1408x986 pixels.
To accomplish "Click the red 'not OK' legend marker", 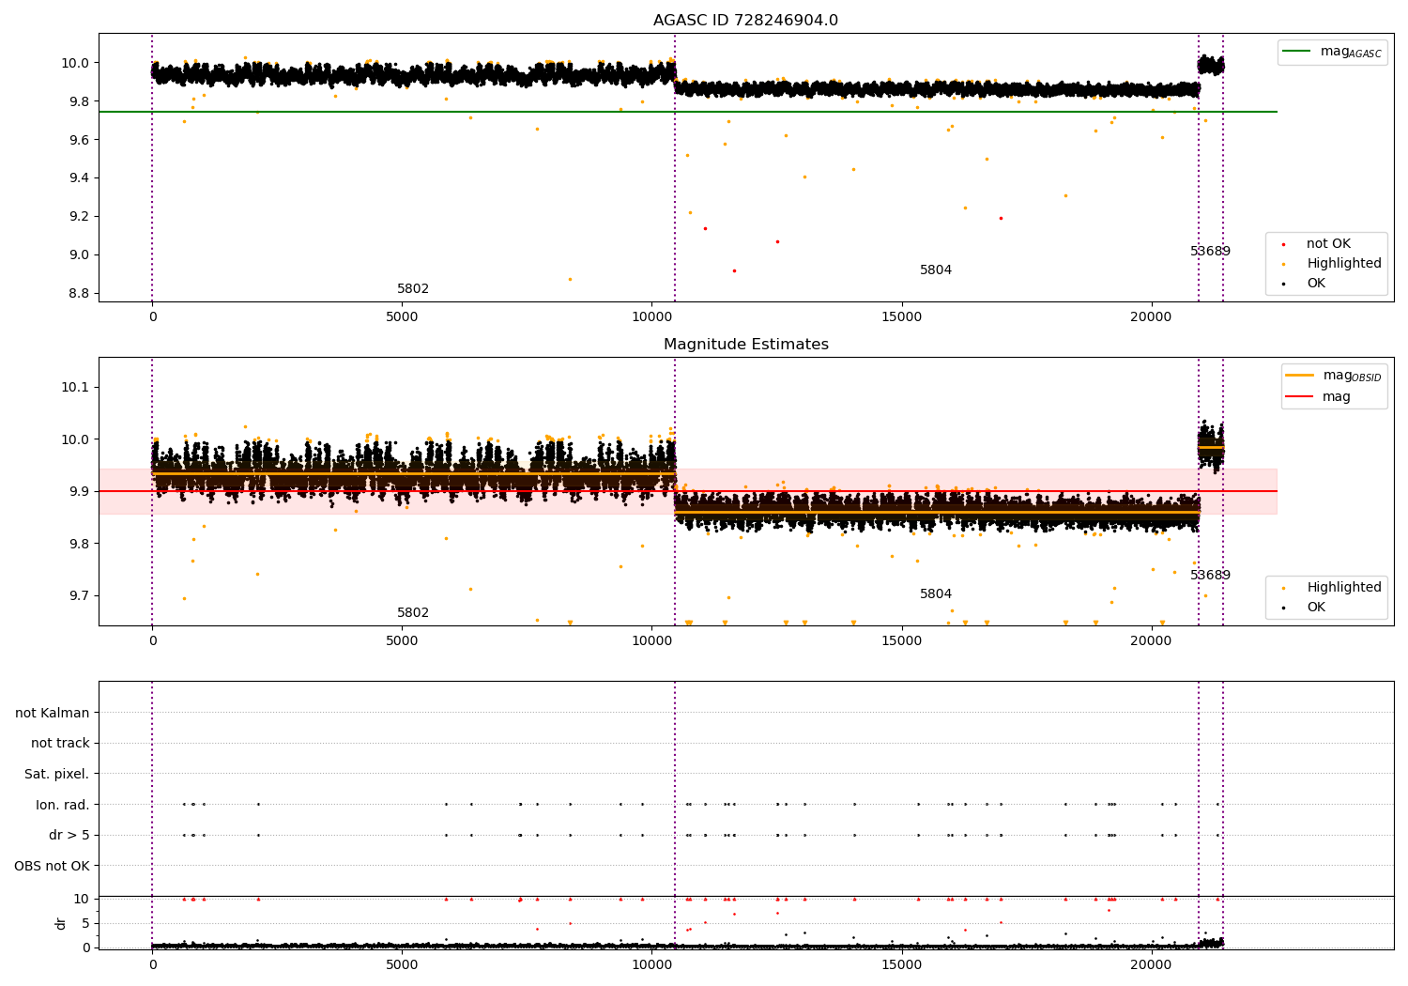I will point(1283,244).
